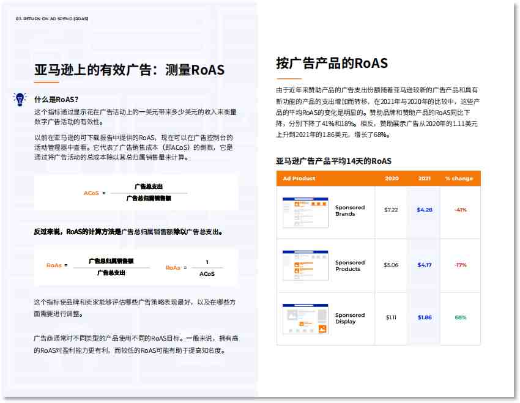Viewport: 520px width, 403px height.
Task: Click the first 'RoAs =' formula label
Action: point(57,265)
